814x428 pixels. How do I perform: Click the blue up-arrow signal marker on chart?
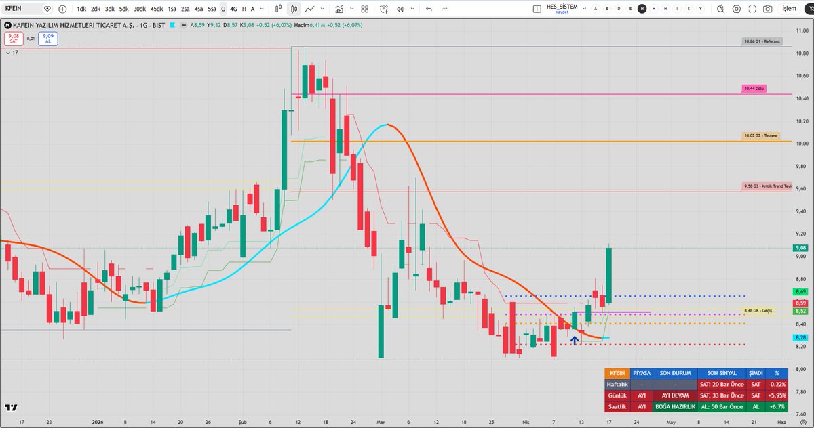(575, 340)
